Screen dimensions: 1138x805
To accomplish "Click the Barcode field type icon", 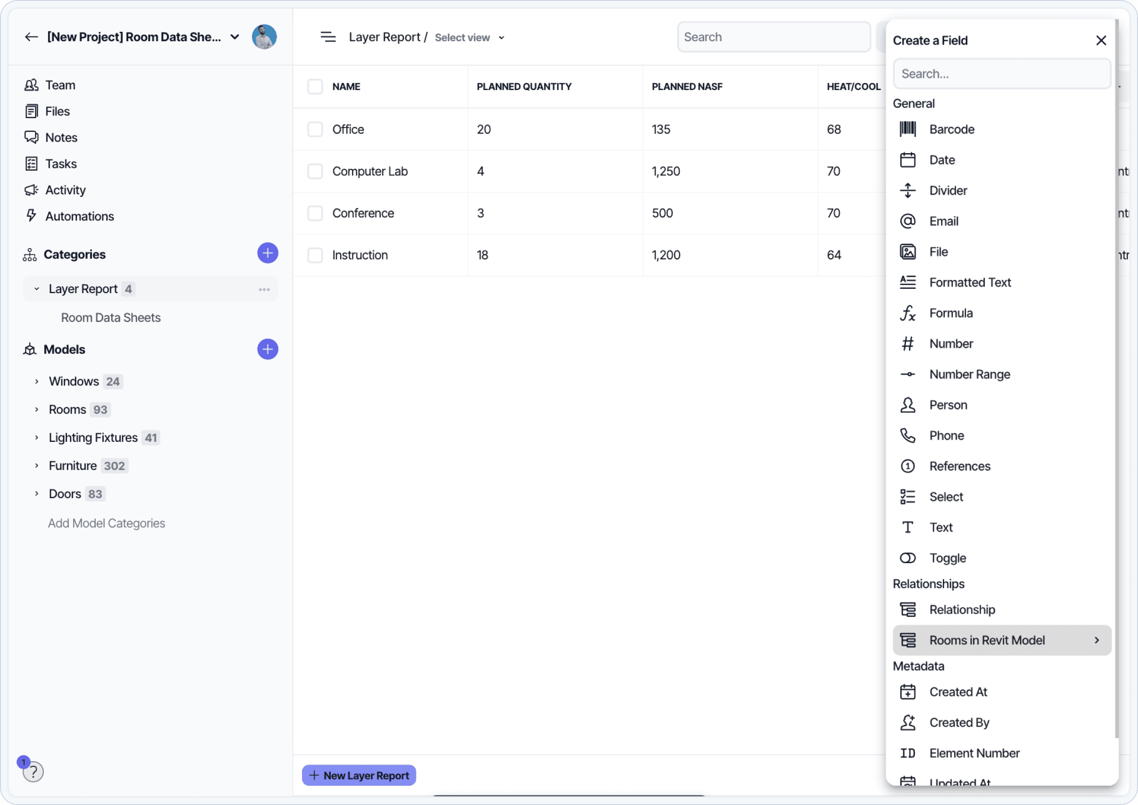I will point(907,129).
